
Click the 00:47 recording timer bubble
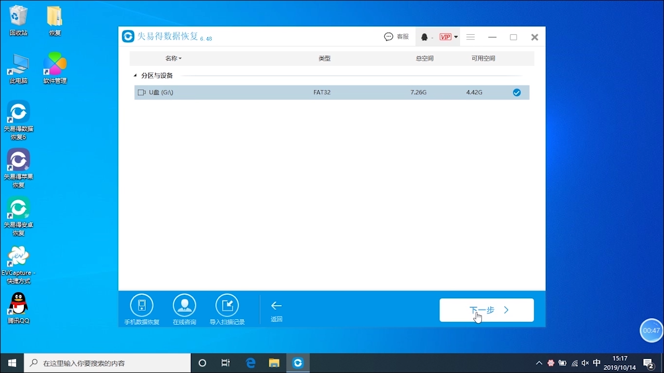point(651,331)
